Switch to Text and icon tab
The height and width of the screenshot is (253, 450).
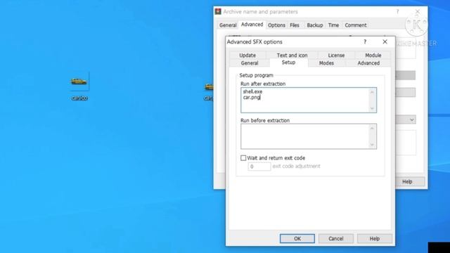(x=292, y=55)
